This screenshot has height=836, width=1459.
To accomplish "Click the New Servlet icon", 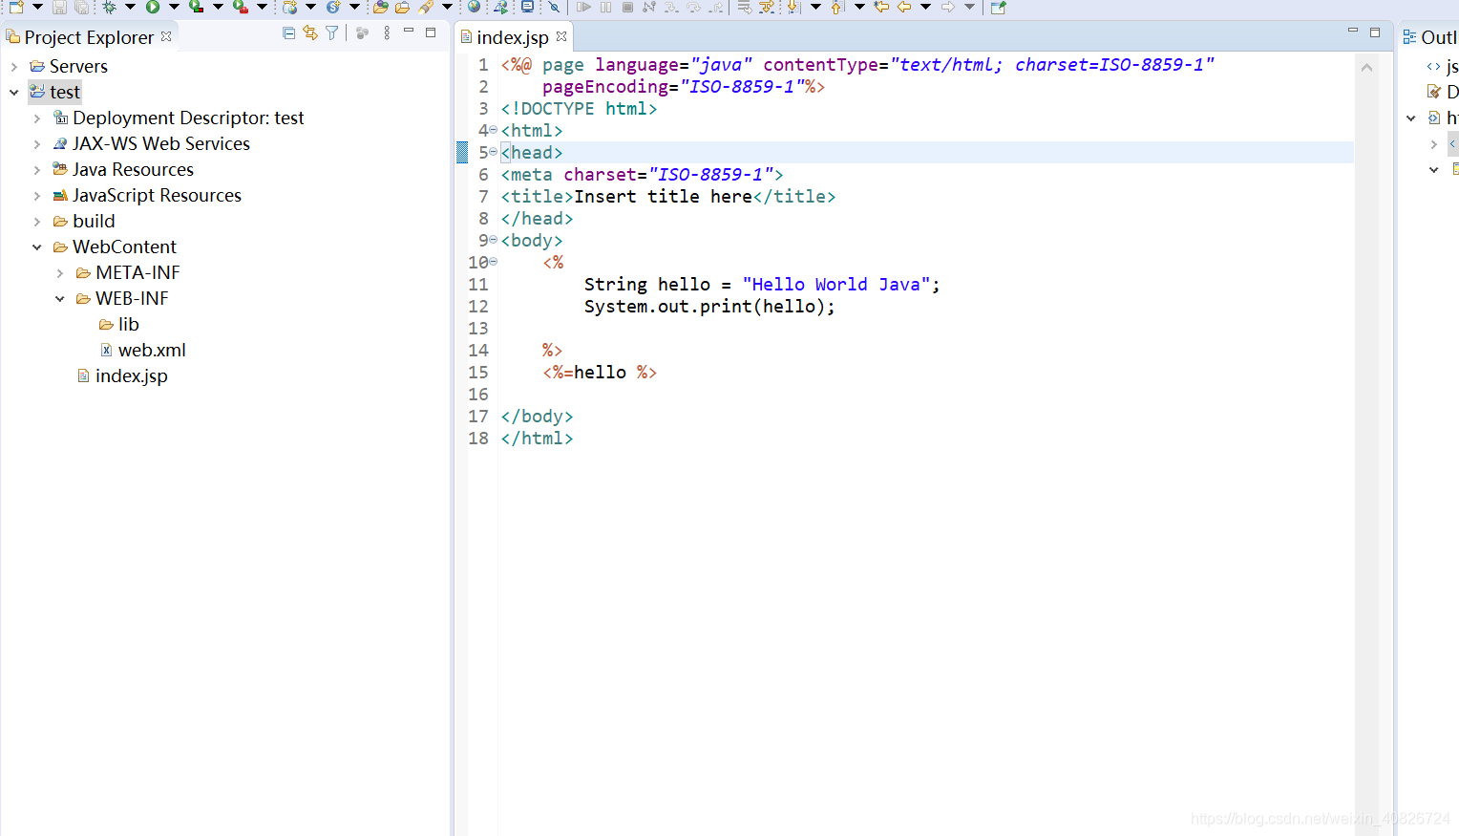I will pyautogui.click(x=333, y=7).
